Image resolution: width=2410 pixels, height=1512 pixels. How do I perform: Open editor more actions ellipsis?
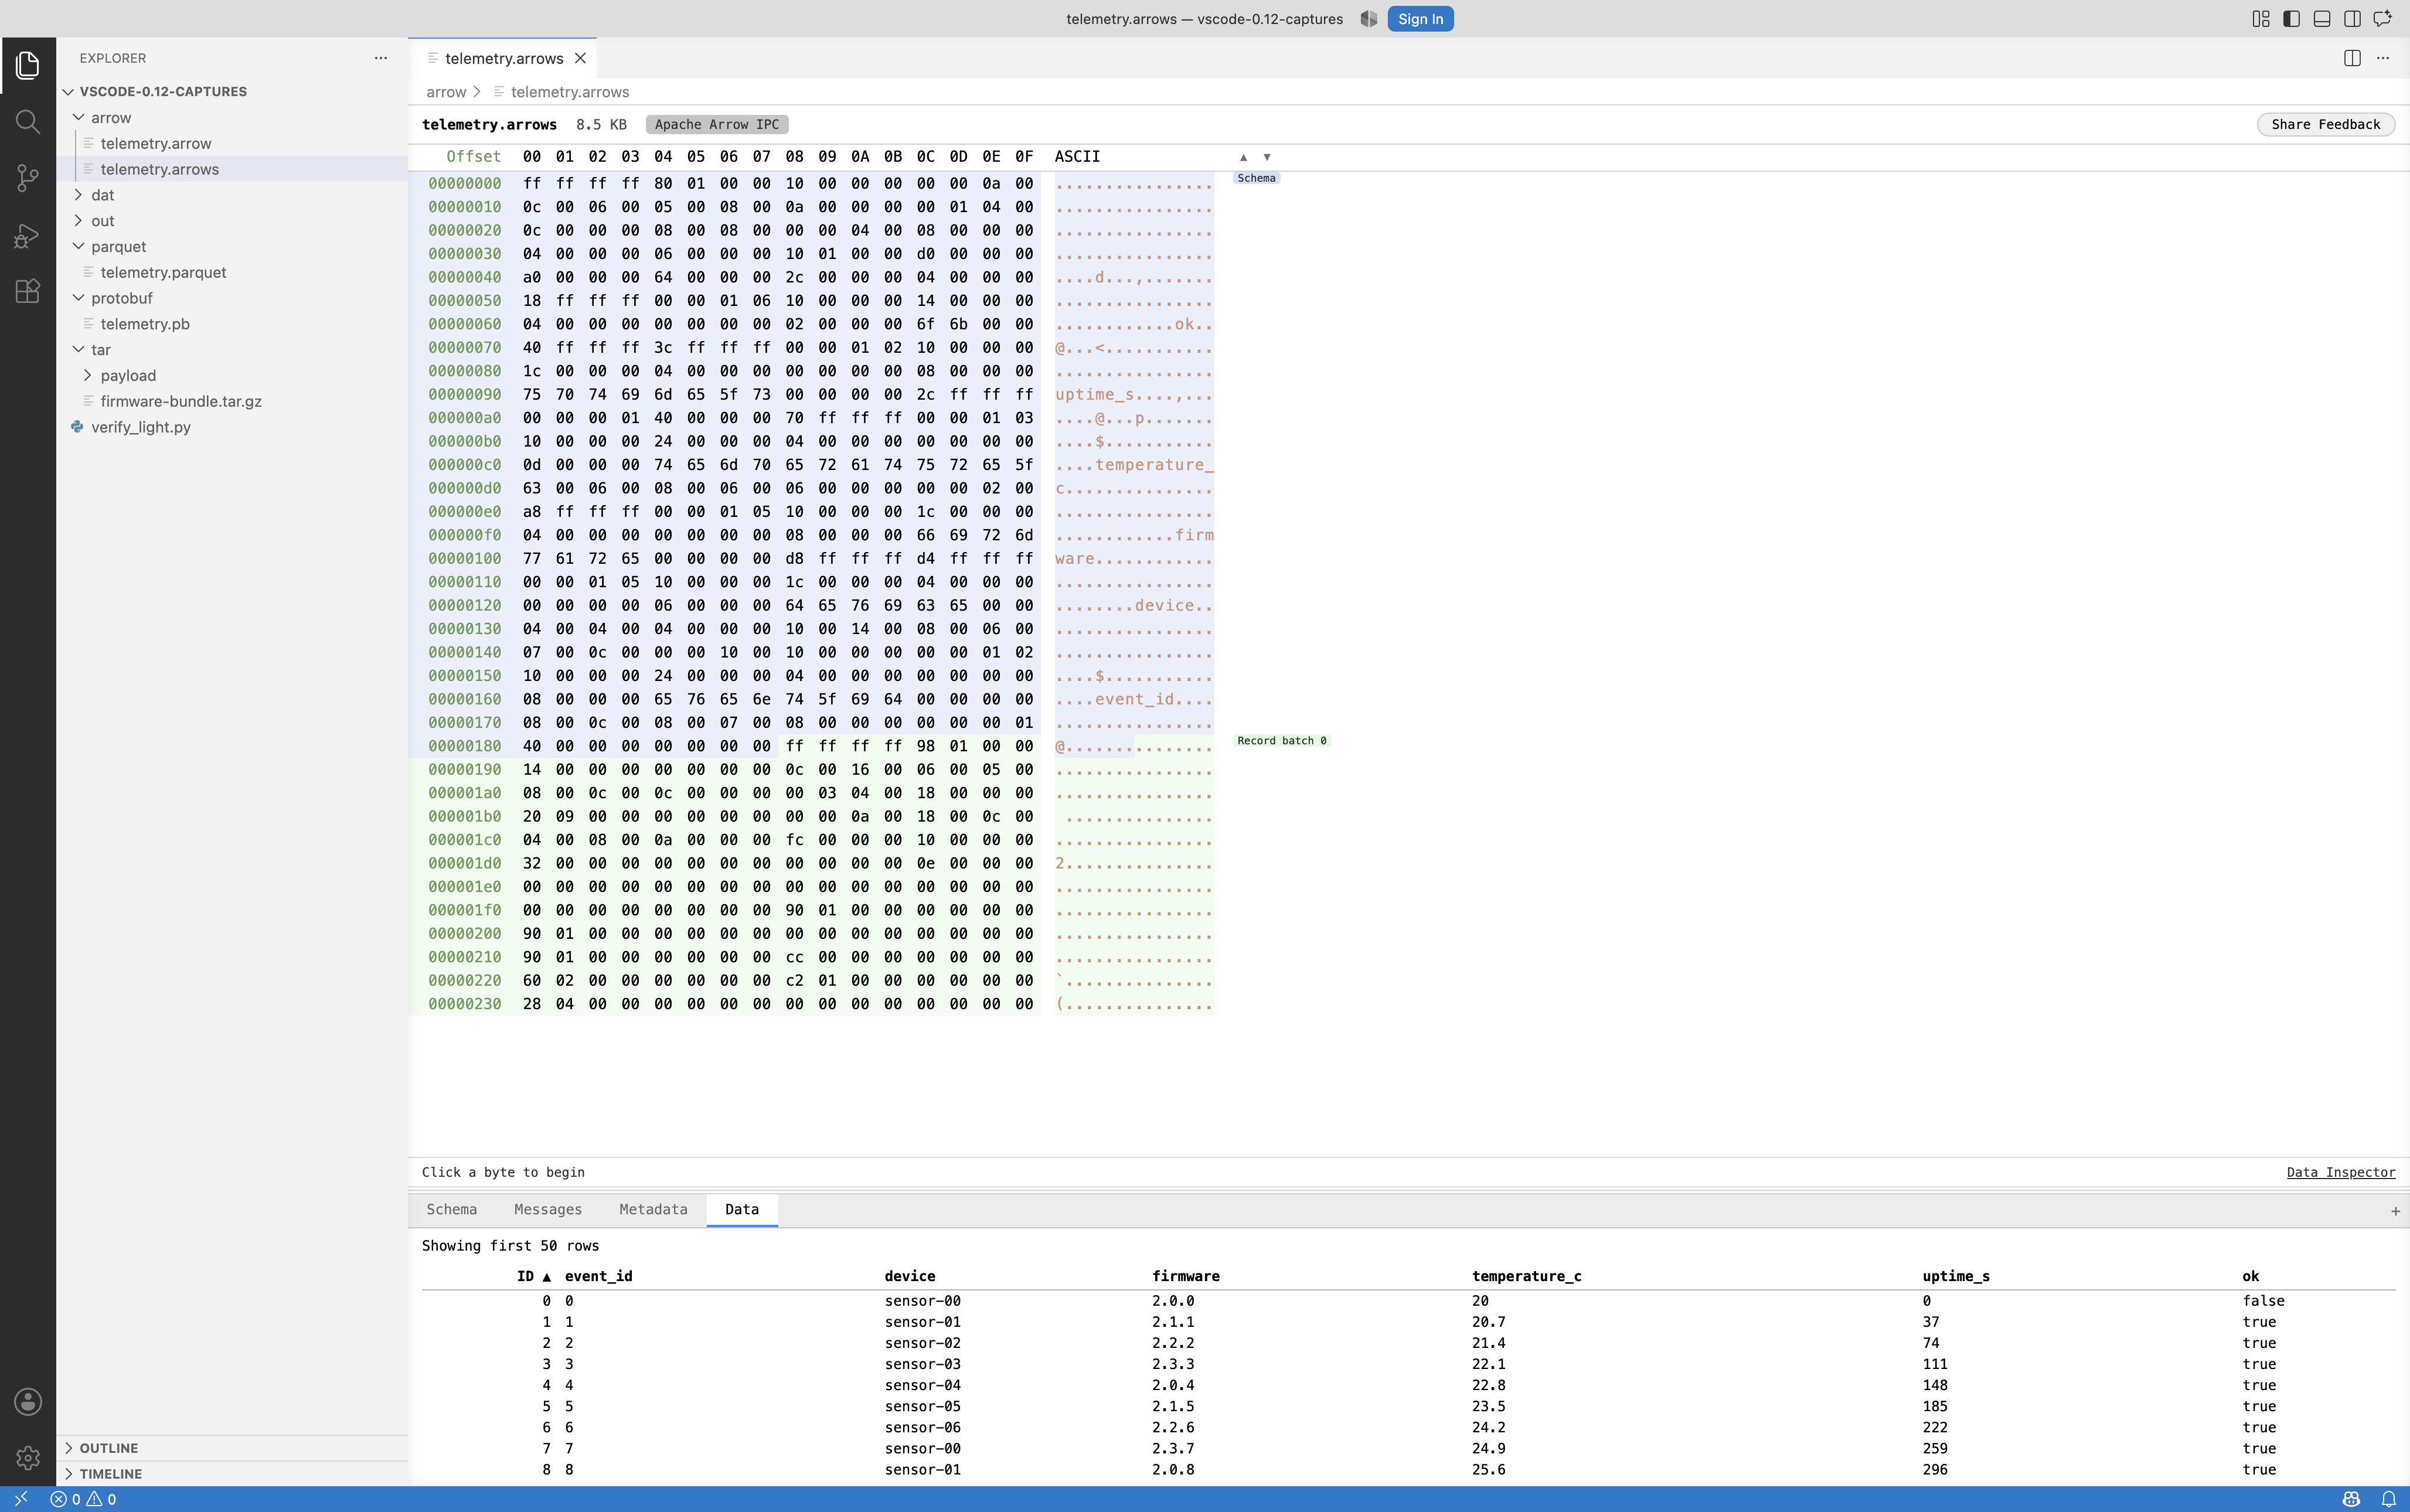pos(2383,58)
